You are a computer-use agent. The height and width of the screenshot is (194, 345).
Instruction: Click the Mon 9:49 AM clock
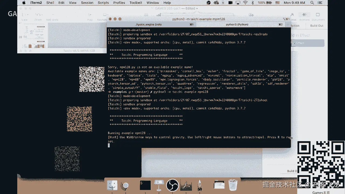294,3
